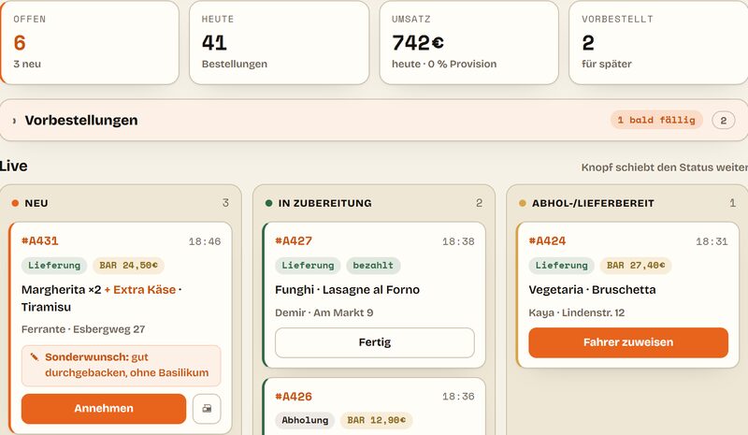This screenshot has height=435, width=748.
Task: Click the Lieferung tag on order #A424
Action: click(x=562, y=266)
